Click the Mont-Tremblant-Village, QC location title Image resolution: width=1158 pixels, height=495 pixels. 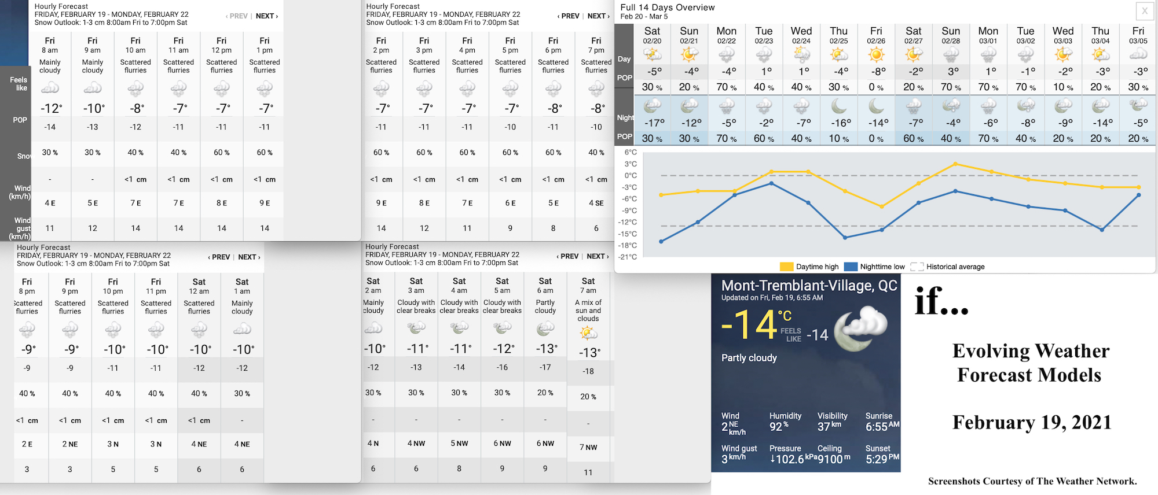coord(809,286)
